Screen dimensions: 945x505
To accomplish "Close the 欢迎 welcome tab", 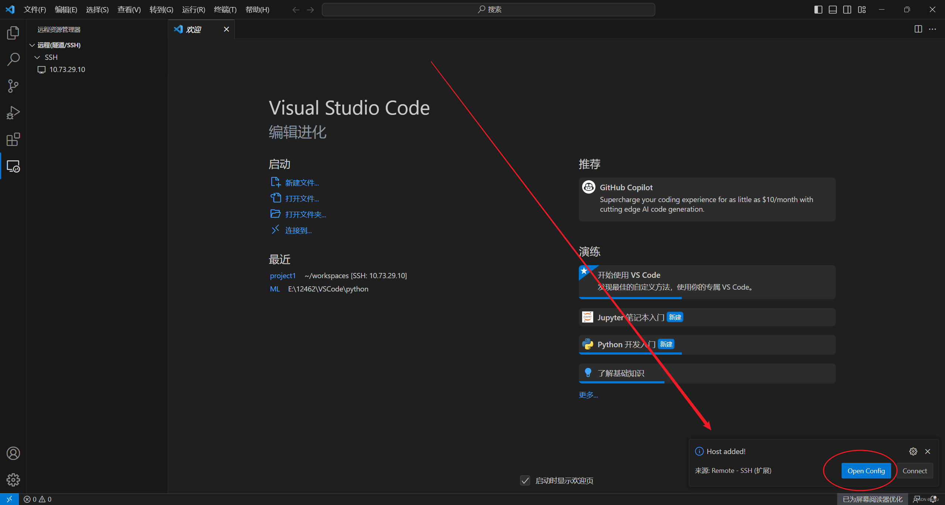I will 226,29.
